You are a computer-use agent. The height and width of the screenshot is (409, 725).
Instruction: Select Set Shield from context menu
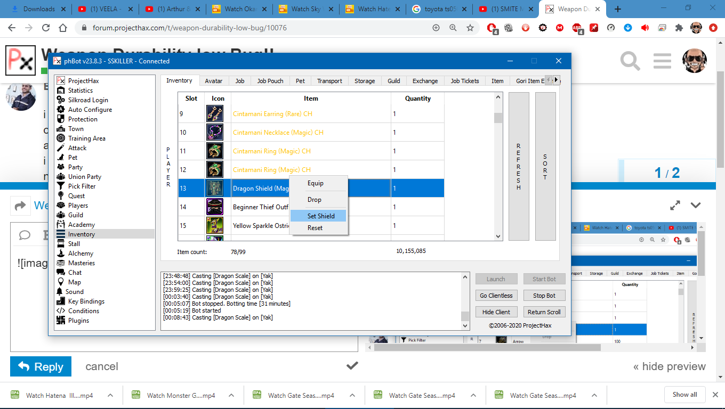coord(320,216)
